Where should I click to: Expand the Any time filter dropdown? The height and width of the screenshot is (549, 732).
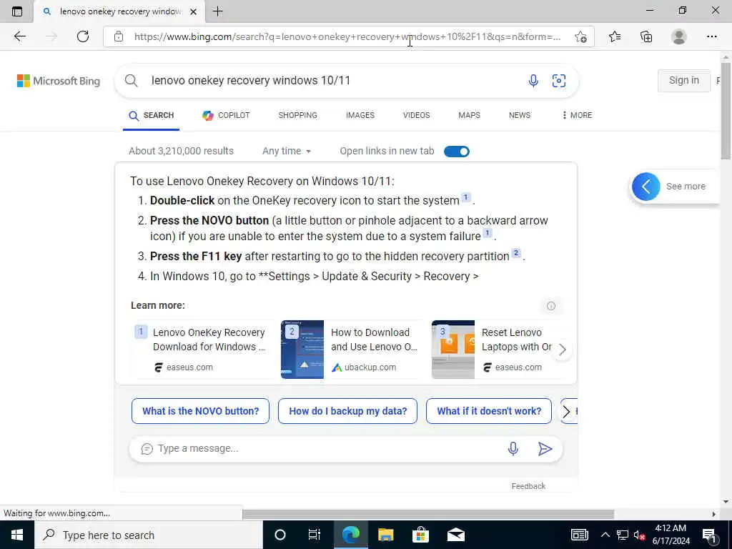click(x=287, y=152)
